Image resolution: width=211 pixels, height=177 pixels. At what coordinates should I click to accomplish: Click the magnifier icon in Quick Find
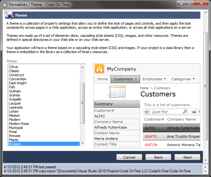tap(185, 111)
